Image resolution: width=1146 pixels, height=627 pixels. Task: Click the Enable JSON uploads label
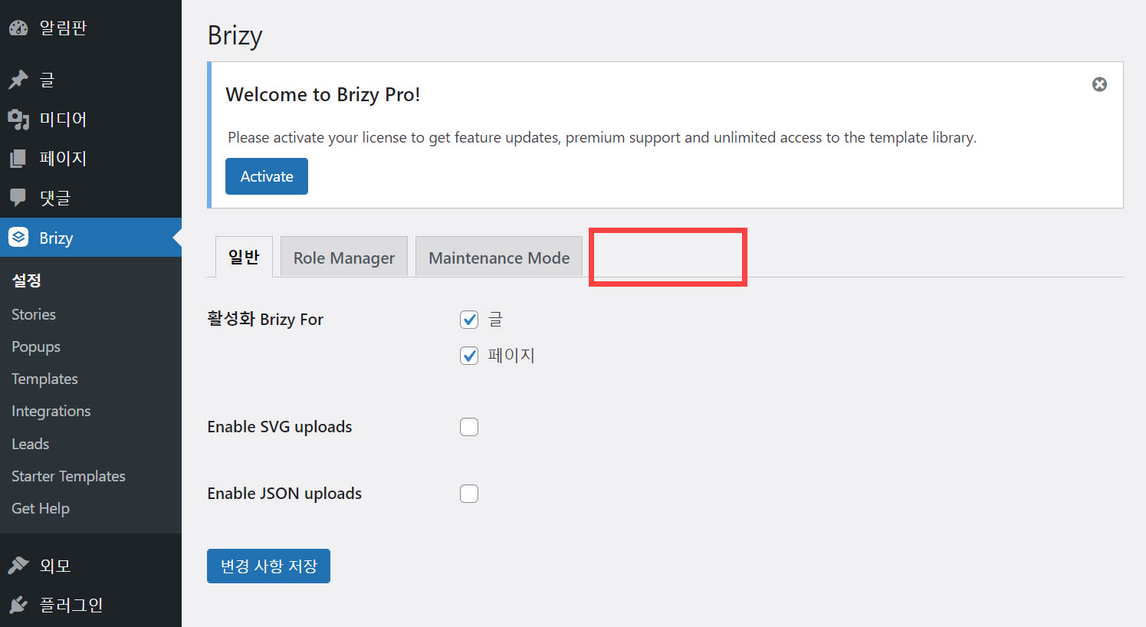284,494
